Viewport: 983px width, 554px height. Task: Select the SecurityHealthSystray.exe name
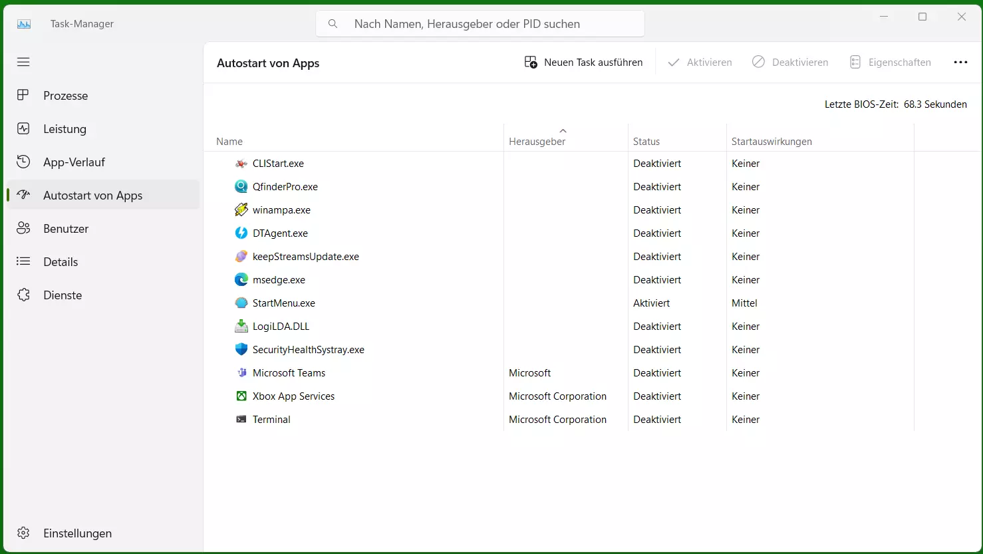(309, 349)
